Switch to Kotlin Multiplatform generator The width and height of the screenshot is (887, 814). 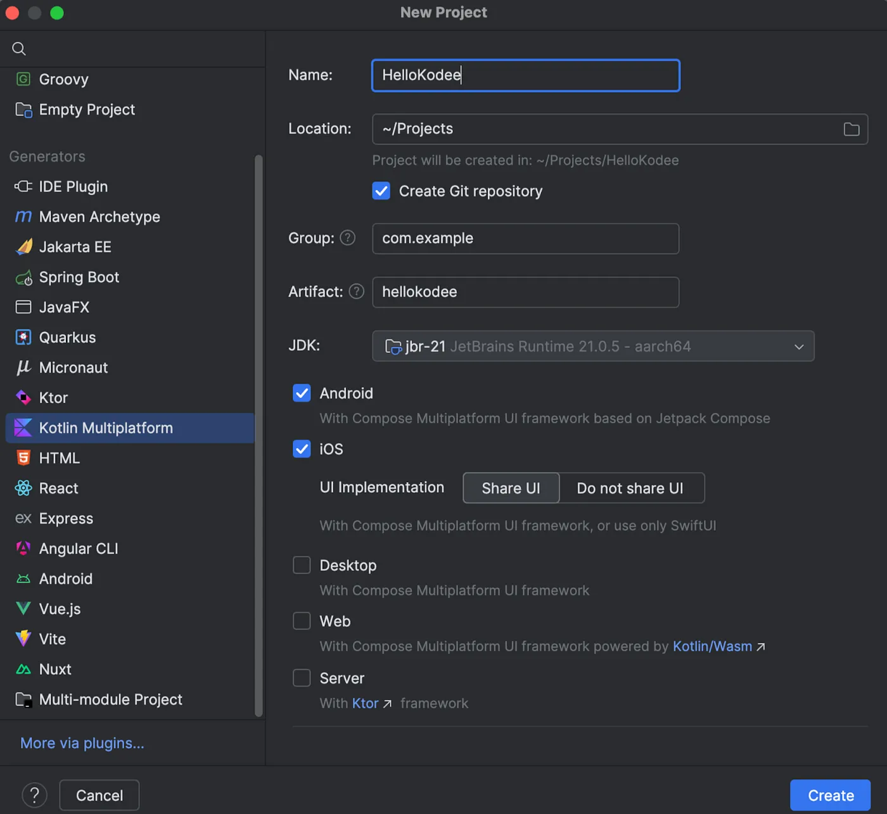[106, 428]
